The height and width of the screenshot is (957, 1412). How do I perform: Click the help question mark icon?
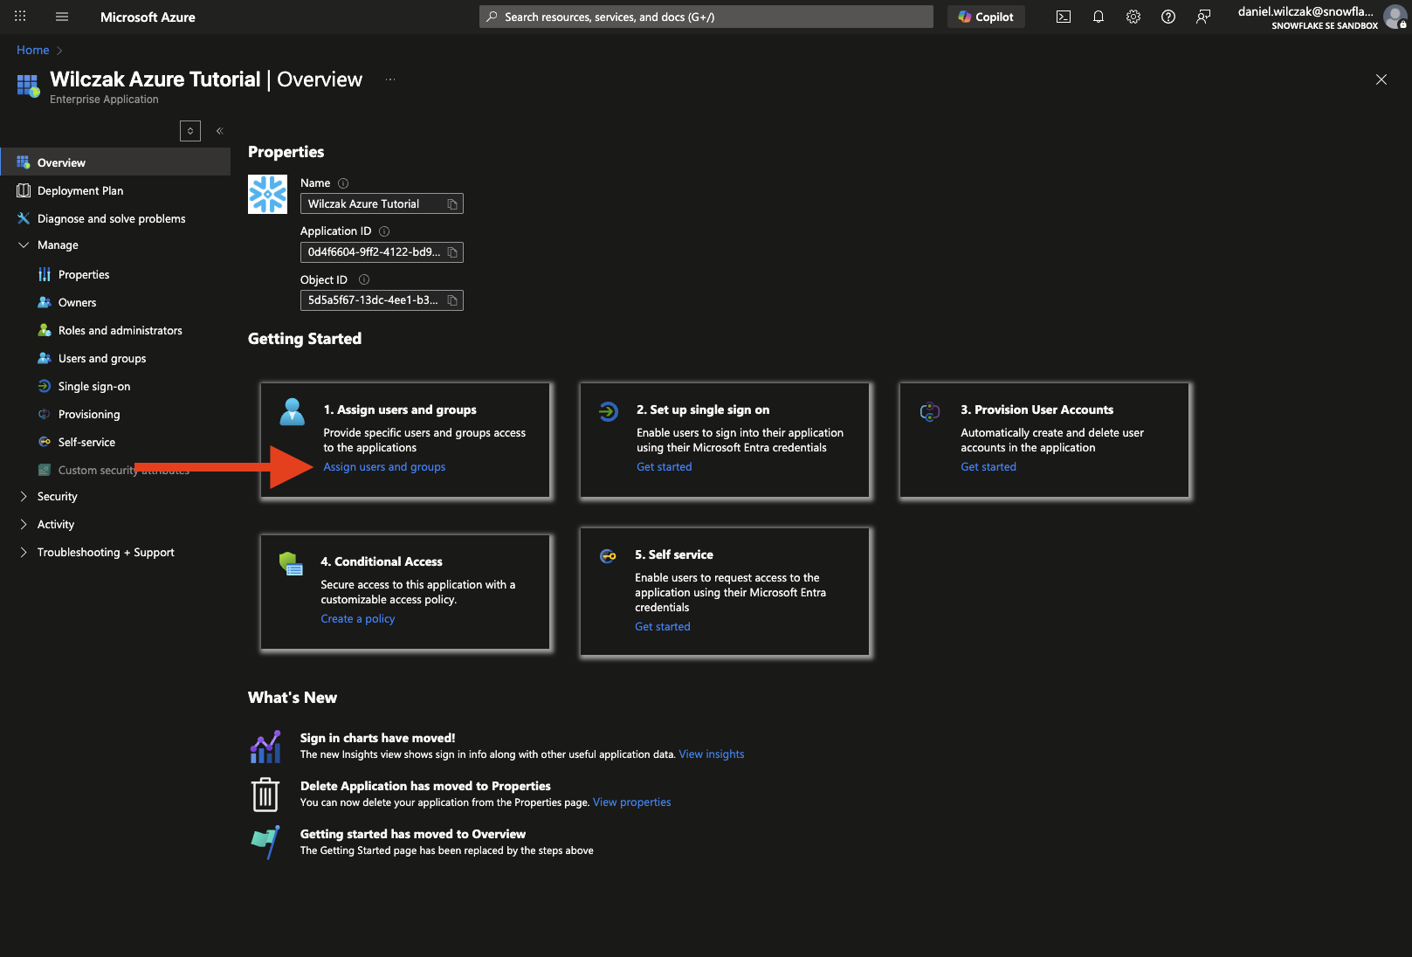1168,17
